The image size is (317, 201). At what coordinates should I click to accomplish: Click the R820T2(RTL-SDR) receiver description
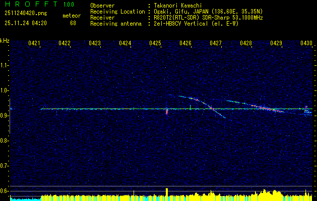208,18
